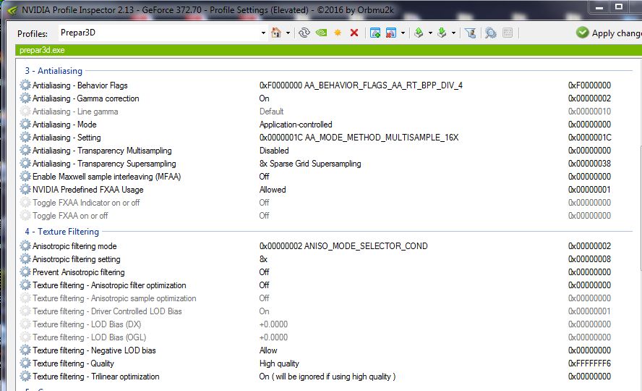This screenshot has height=391, width=642.
Task: Select the ANISO_MODE_SELECTOR_COND value
Action: [343, 246]
